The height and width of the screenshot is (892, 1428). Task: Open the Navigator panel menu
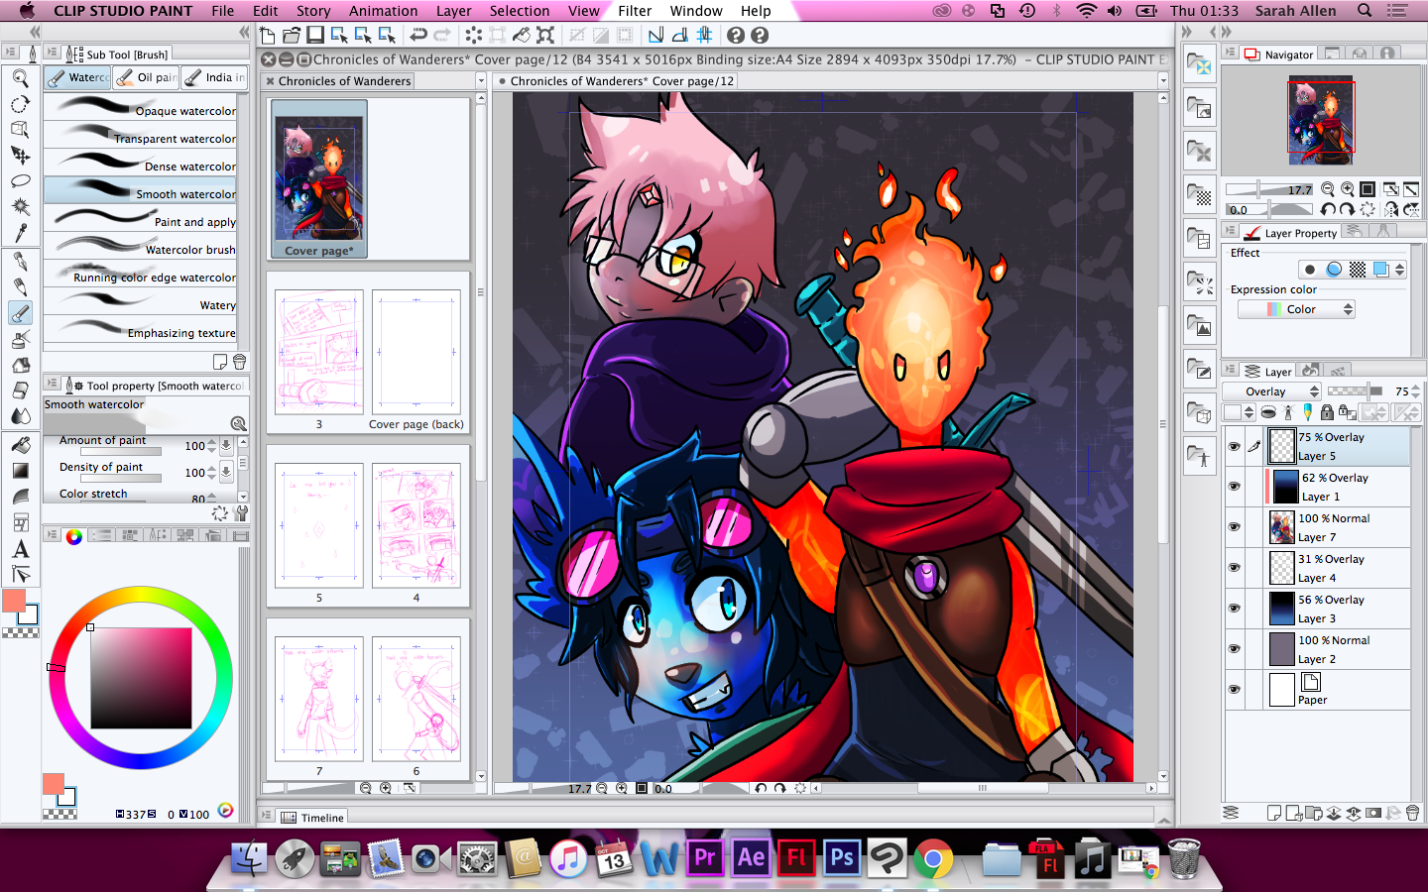1231,54
